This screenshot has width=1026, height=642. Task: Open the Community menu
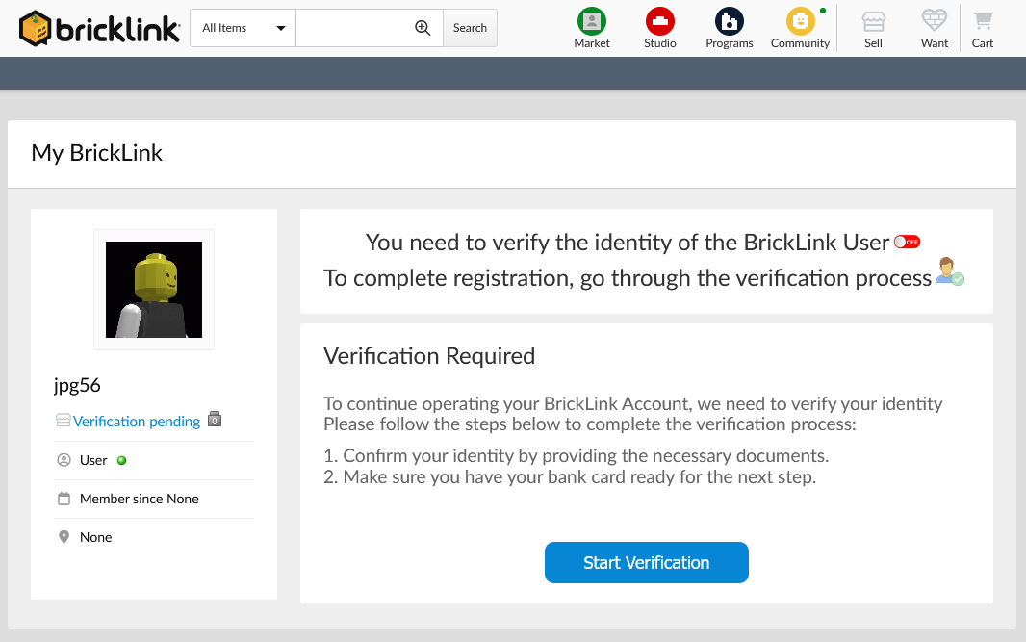point(800,29)
